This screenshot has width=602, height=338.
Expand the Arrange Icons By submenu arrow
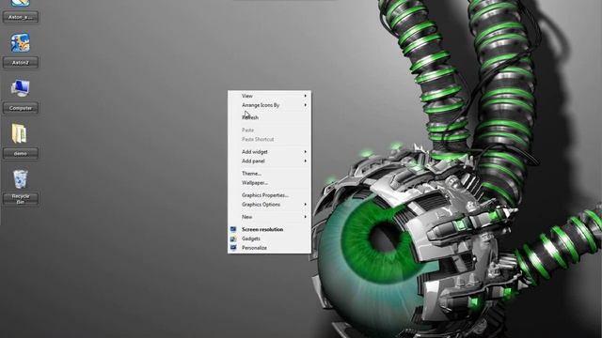[305, 105]
